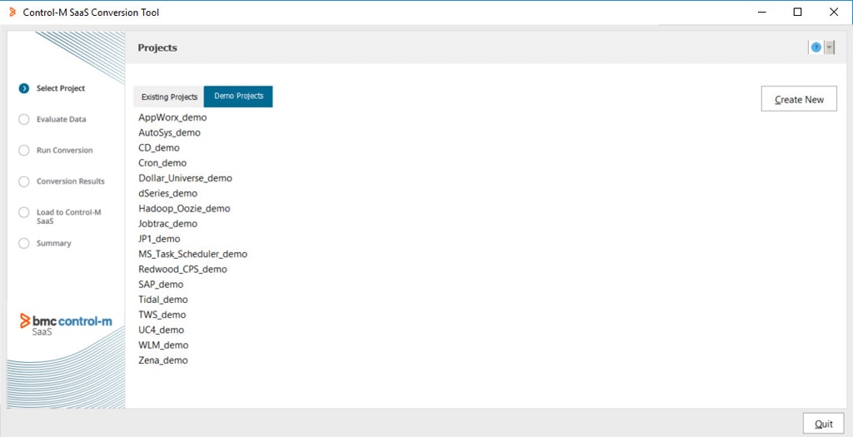Switch to the Existing Projects tab
853x437 pixels.
coord(169,97)
